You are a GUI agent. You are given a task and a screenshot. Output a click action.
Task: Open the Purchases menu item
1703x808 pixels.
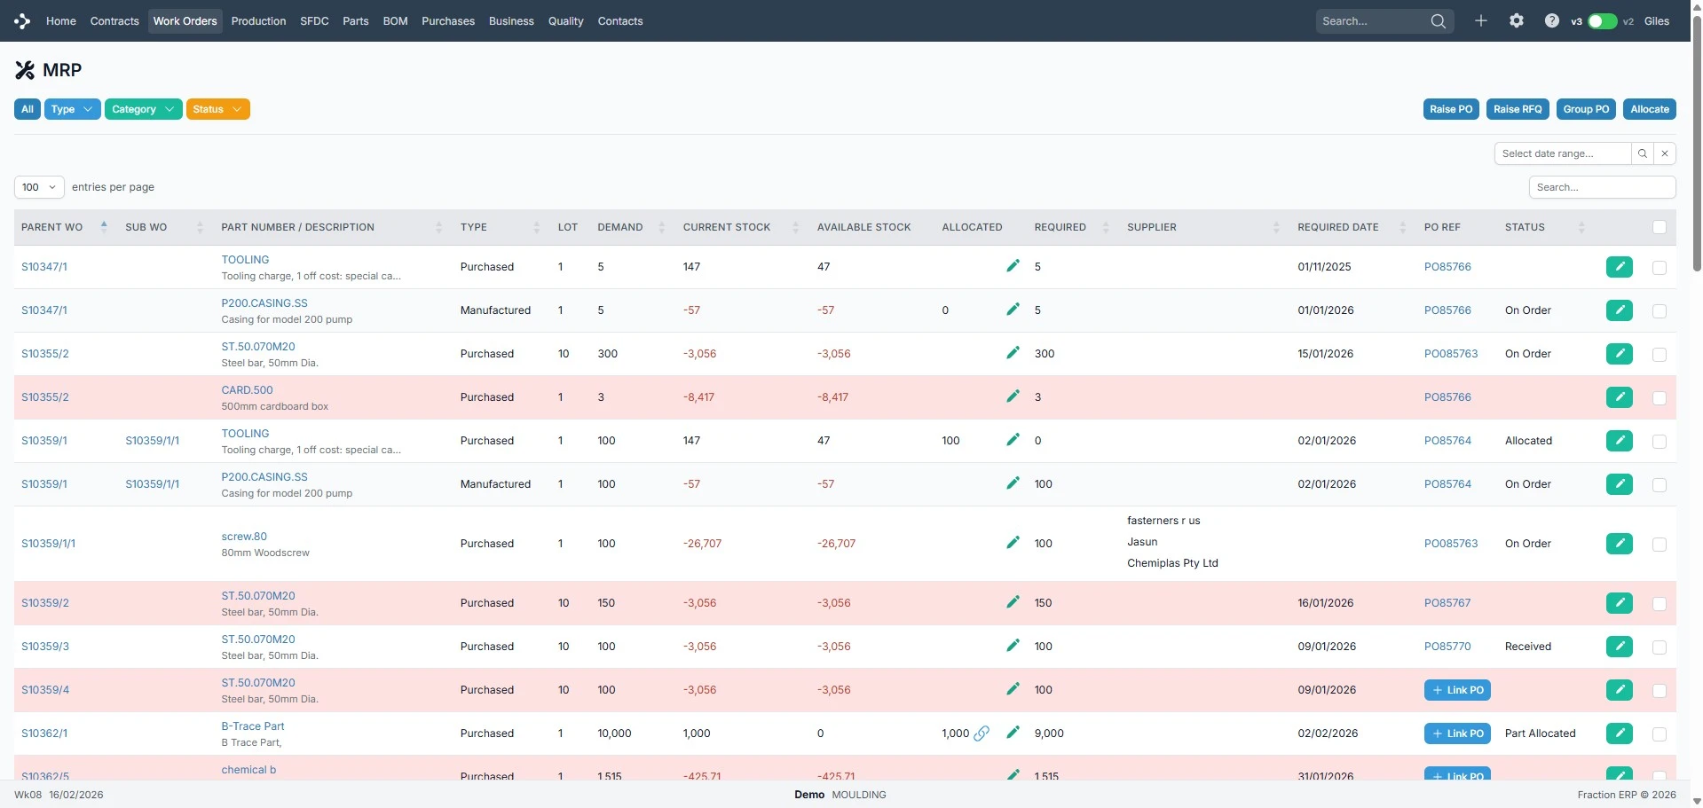coord(447,21)
